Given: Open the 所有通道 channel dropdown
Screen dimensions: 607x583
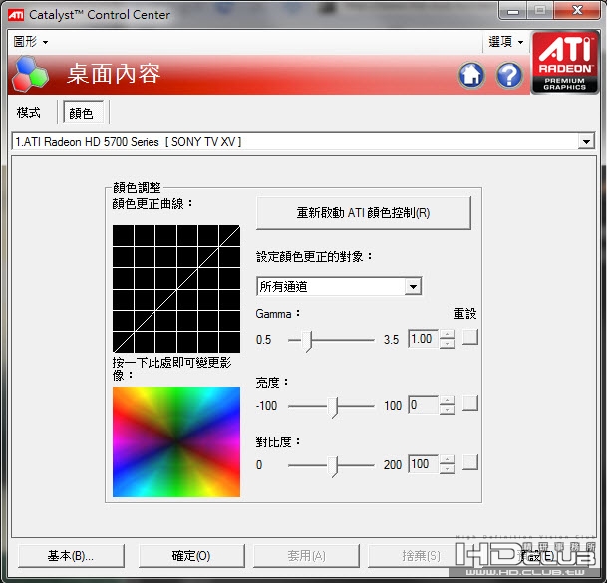Looking at the screenshot, I should tap(339, 286).
